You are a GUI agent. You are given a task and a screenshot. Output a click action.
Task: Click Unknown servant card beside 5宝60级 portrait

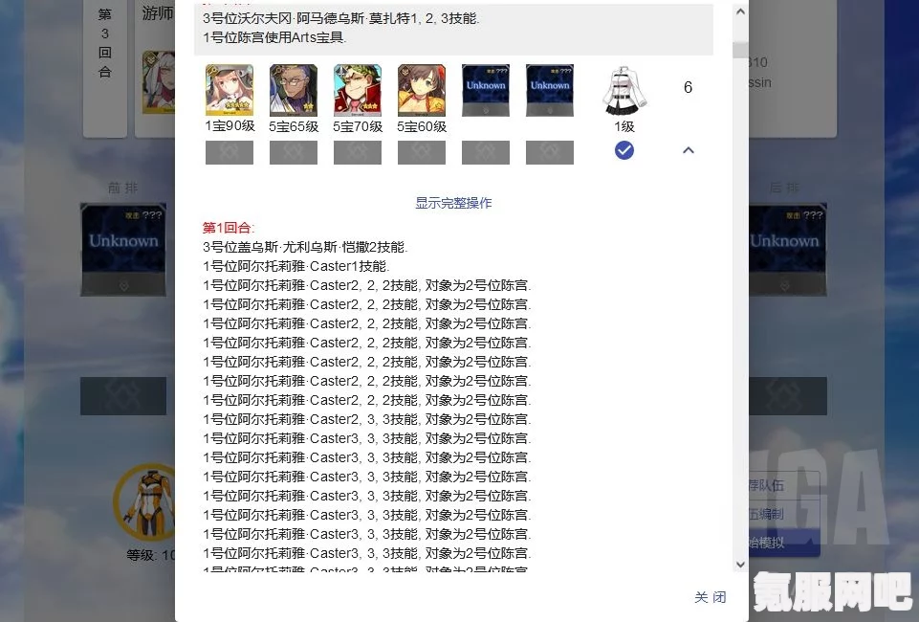pos(485,90)
